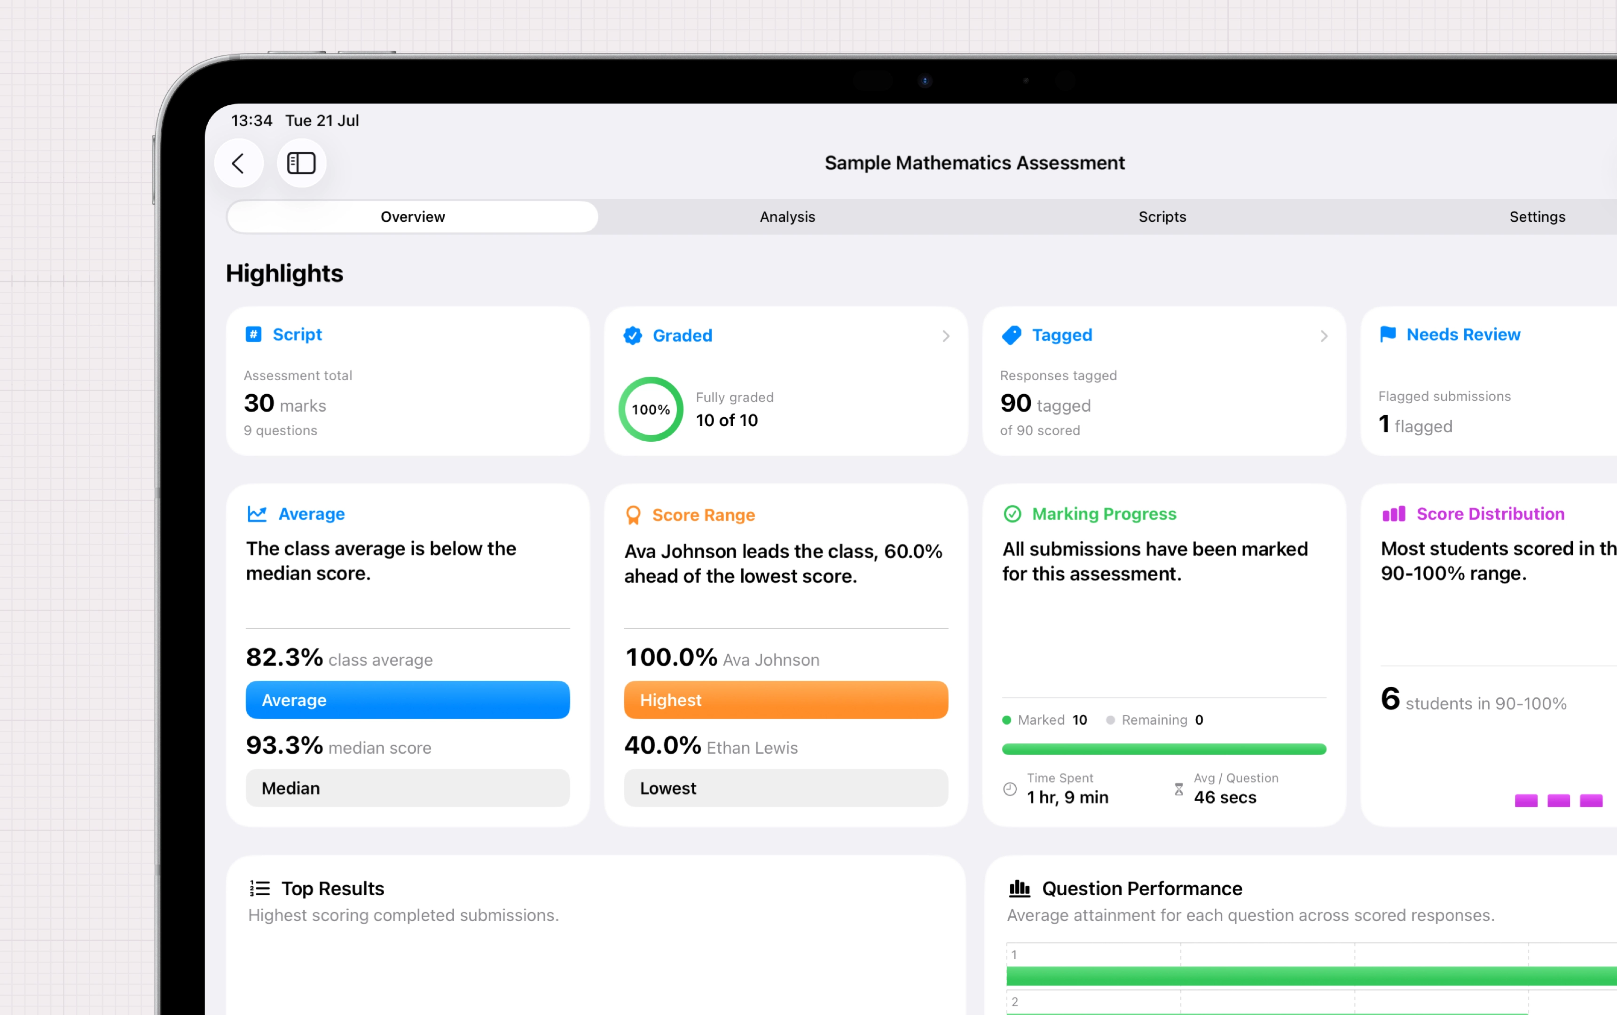Click the '46 secs' average value
The image size is (1617, 1015).
coord(1225,797)
